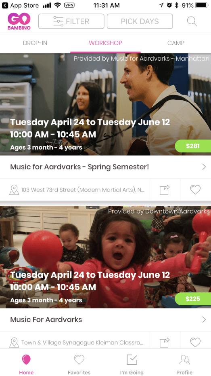Favorite the Town & Village Synagogue listing
This screenshot has height=376, width=211.
[x=195, y=342]
